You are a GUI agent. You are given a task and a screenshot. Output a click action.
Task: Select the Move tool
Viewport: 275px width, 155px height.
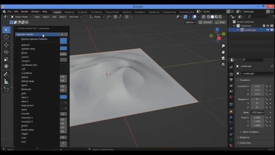(6, 45)
